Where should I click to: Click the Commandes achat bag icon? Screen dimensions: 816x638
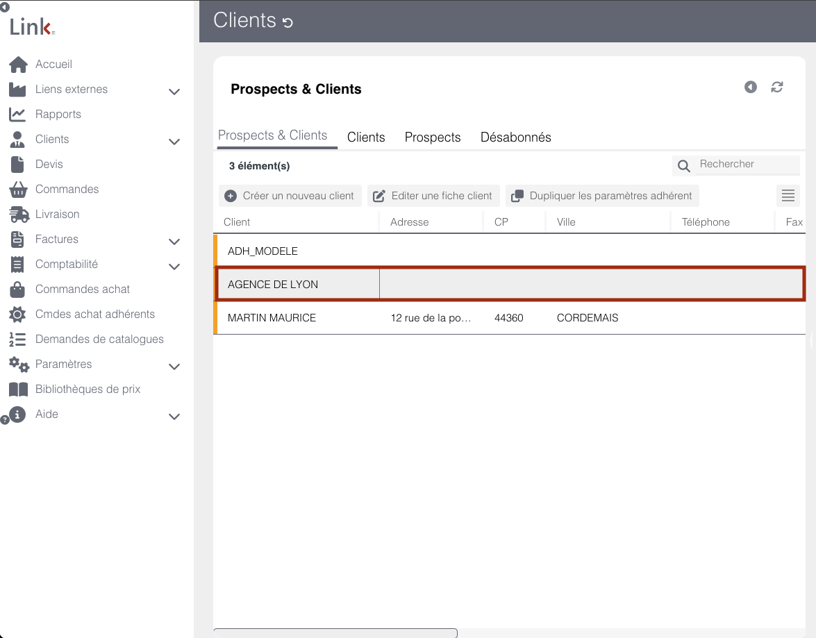[x=17, y=289]
